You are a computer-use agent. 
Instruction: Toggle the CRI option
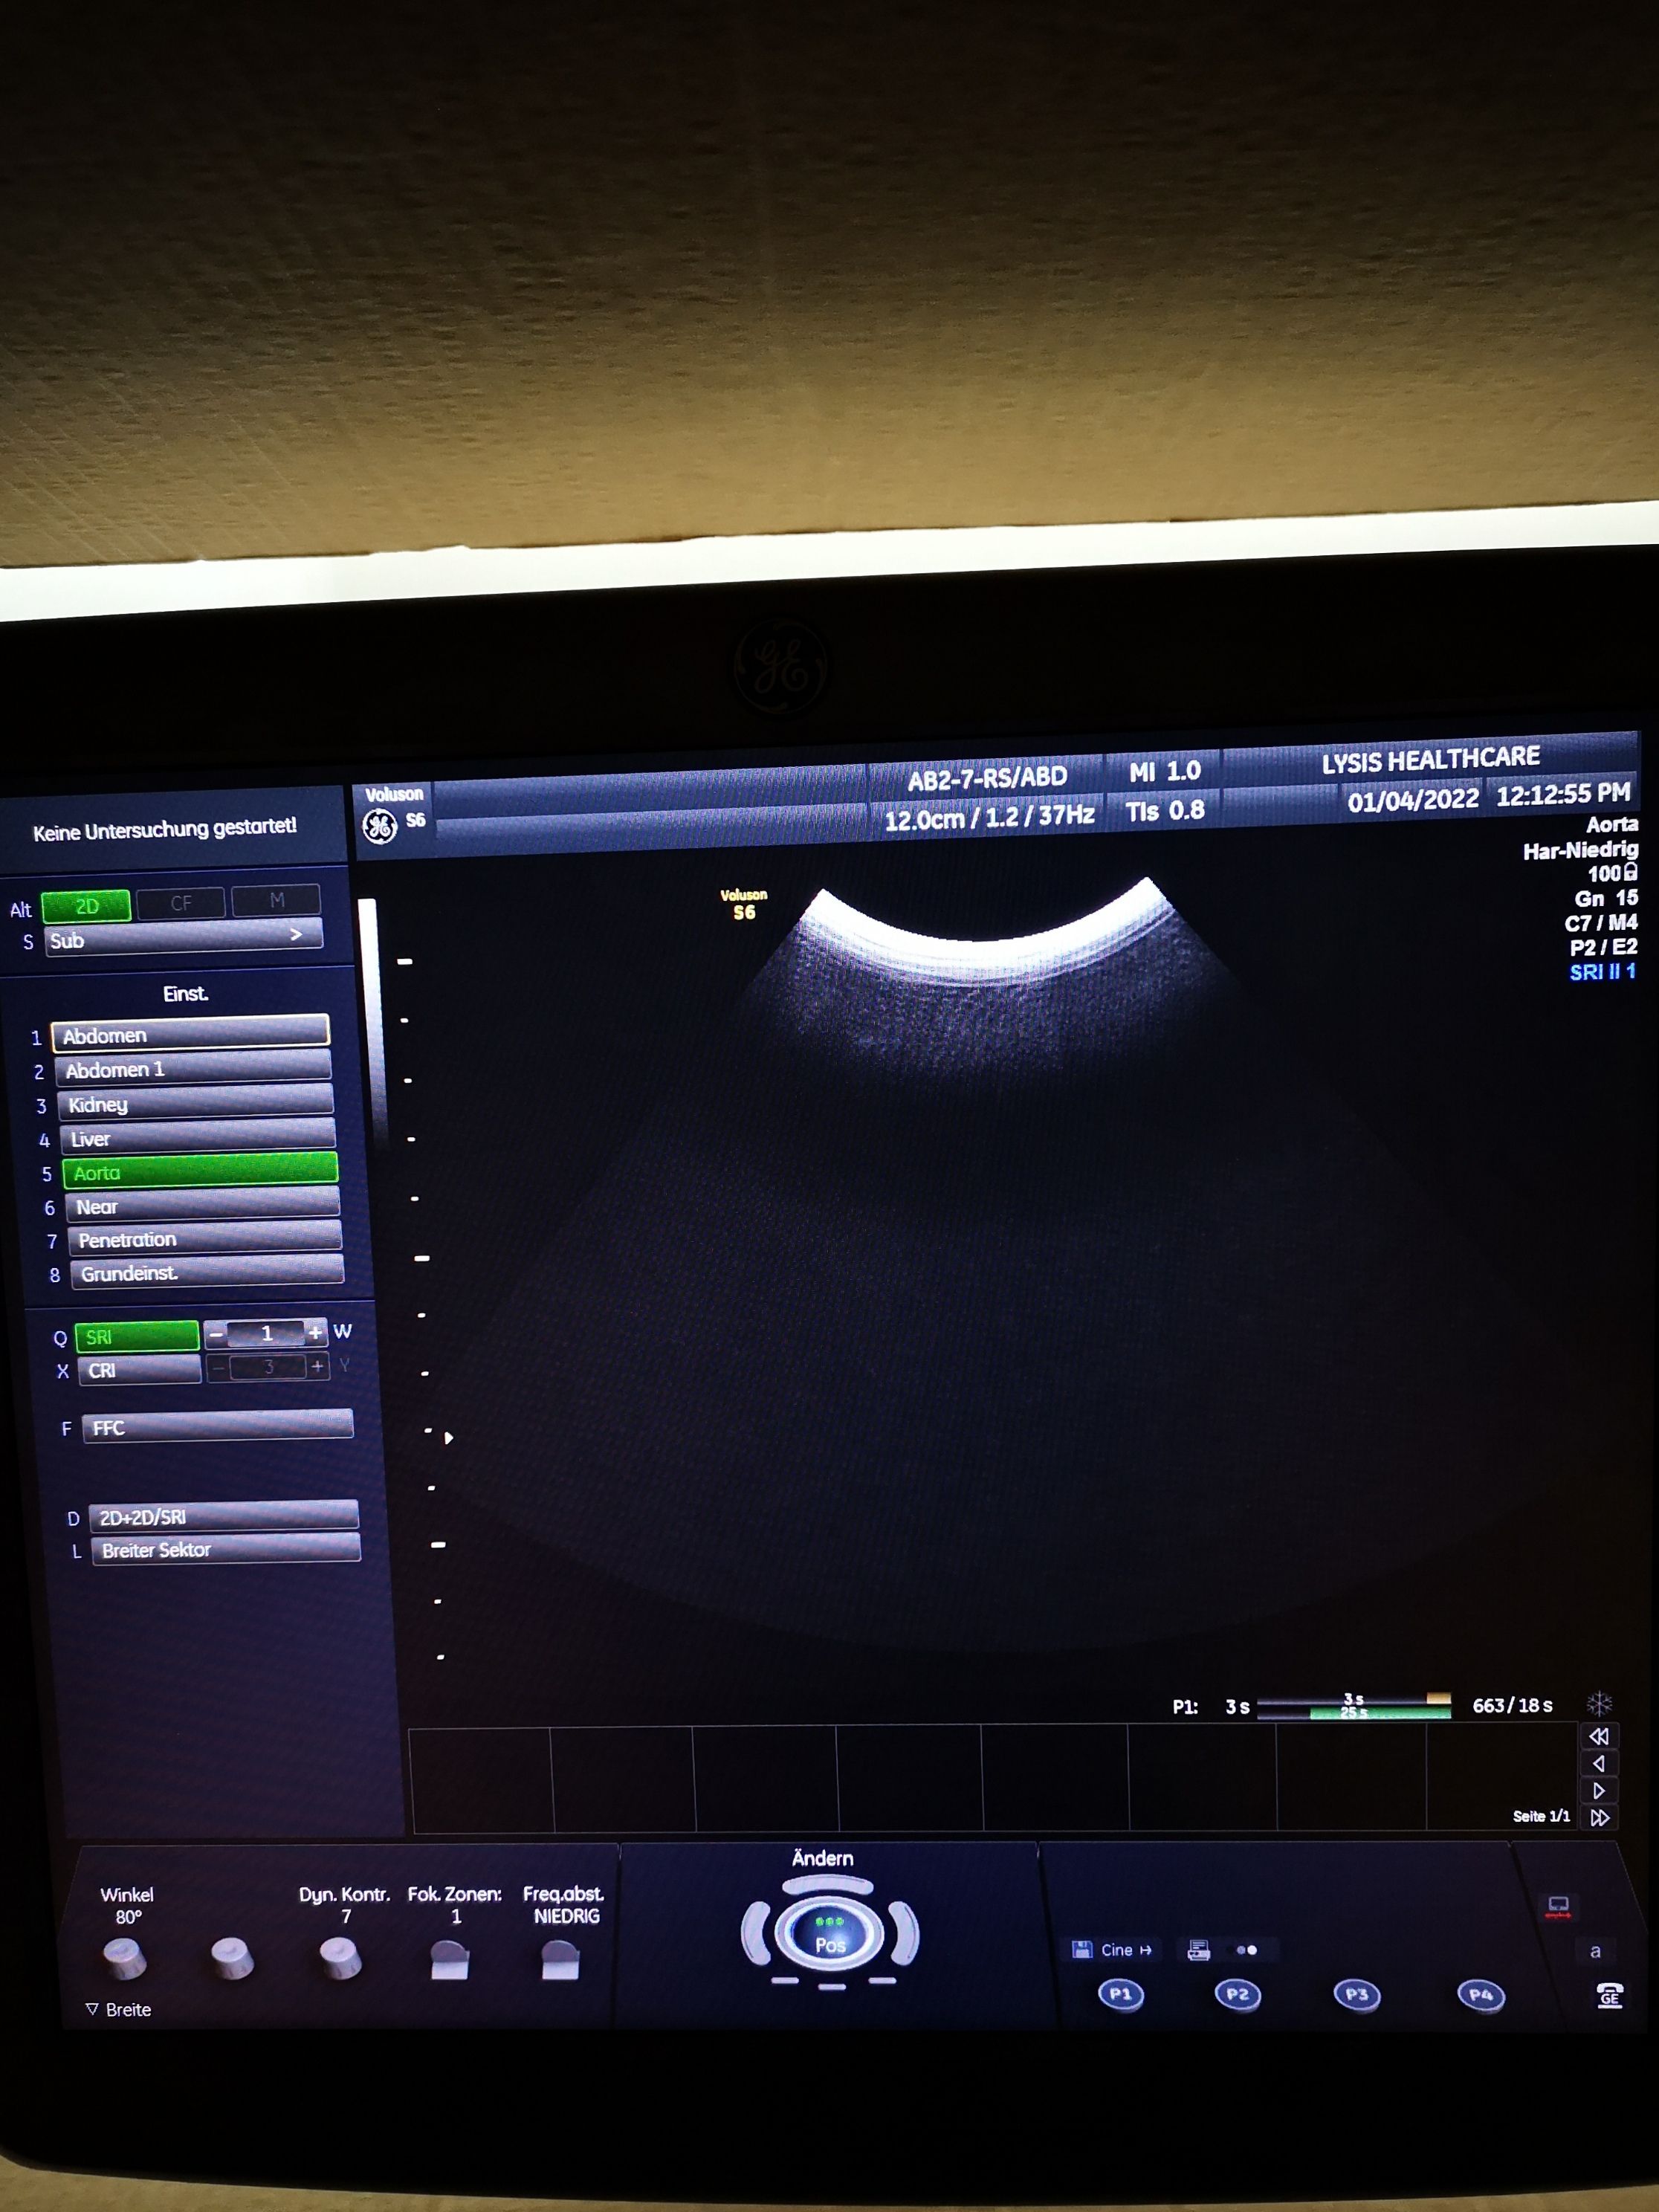[x=139, y=1370]
